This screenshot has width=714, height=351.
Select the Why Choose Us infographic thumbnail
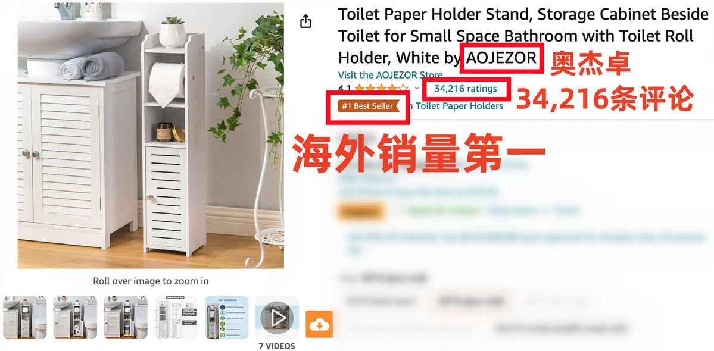[227, 317]
